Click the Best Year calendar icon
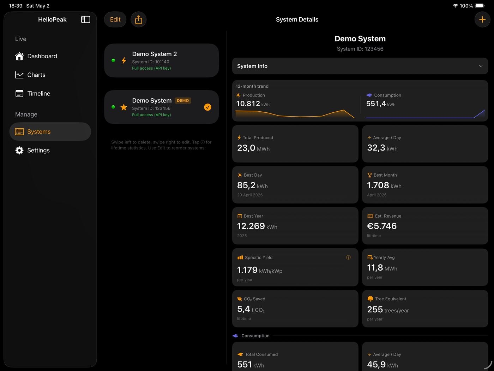 240,216
